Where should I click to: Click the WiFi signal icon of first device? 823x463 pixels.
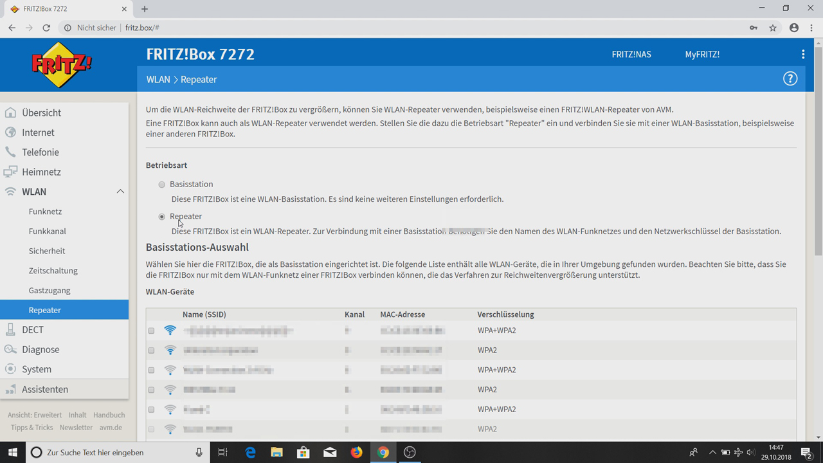click(170, 330)
